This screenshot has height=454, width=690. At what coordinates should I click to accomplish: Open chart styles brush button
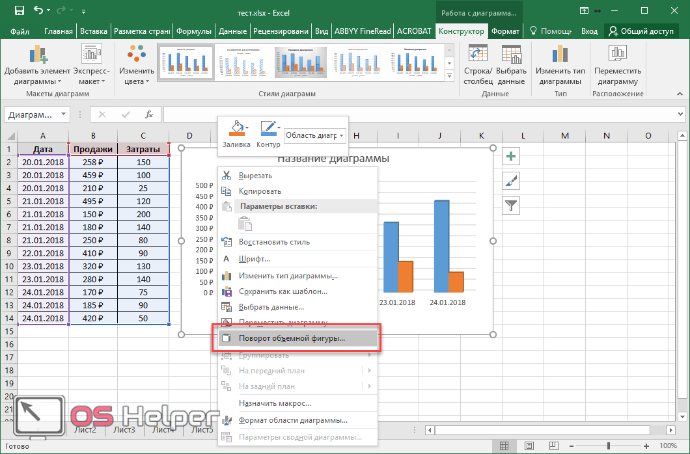[x=511, y=181]
